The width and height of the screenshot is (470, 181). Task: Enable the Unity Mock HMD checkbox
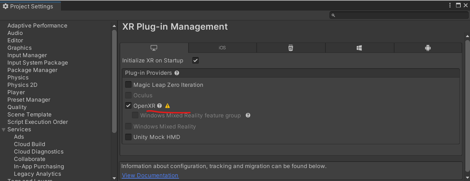[x=128, y=137]
